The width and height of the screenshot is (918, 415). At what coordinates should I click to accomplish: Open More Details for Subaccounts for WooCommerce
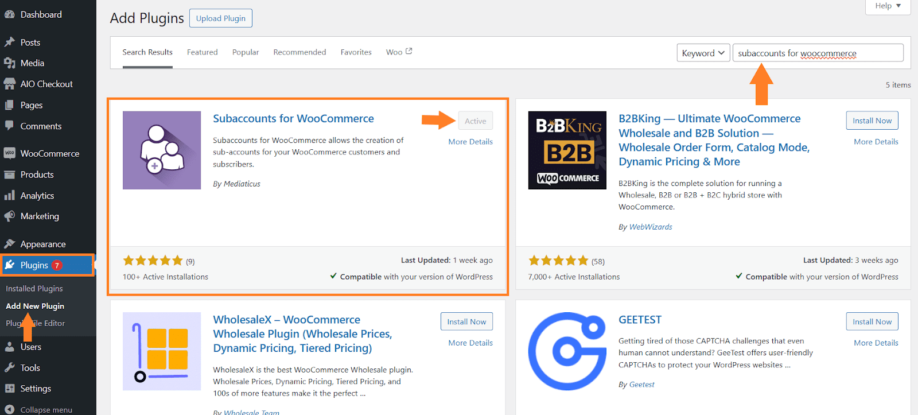[470, 142]
